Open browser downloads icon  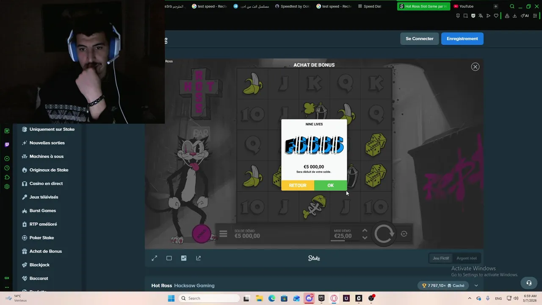pos(514,16)
